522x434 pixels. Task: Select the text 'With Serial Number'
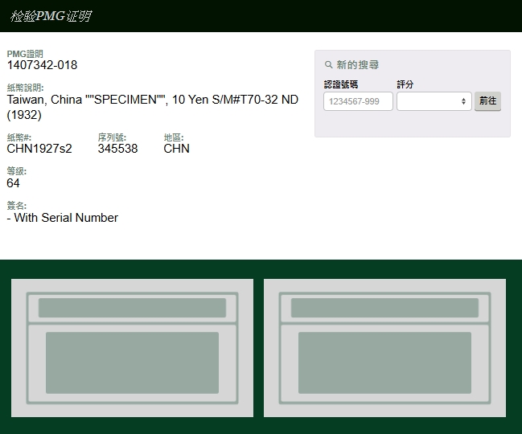point(66,218)
